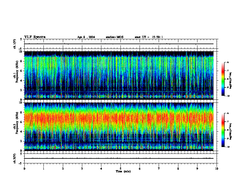Click the "-10" label on the lower colorbar

pyautogui.click(x=228, y=147)
